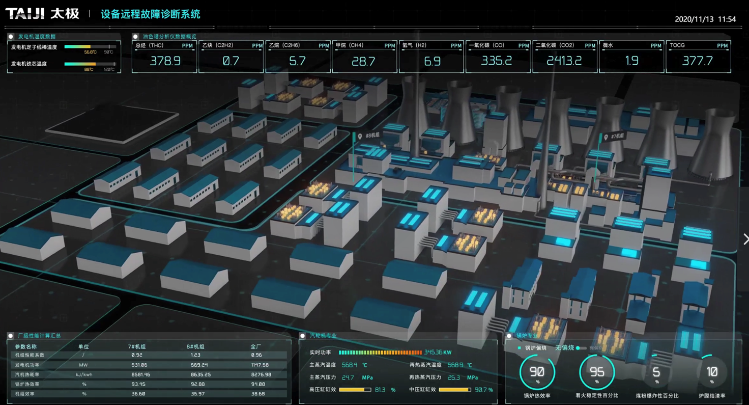The height and width of the screenshot is (405, 749).
Task: Toggle the 锅炉偏烧 无偏烧 switch
Action: tap(581, 348)
